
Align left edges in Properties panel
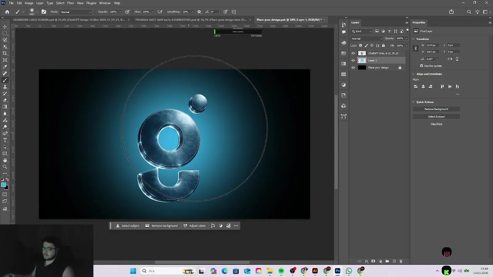tap(416, 87)
